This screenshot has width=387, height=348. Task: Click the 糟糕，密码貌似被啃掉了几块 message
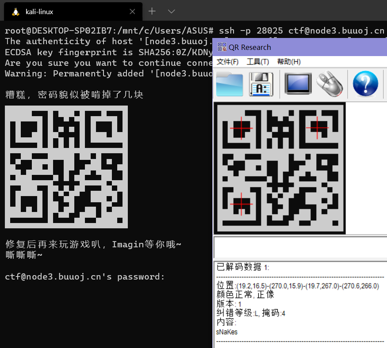click(74, 95)
